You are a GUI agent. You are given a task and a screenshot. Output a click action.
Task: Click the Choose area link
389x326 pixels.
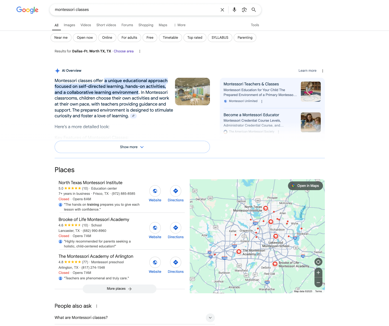(x=124, y=51)
